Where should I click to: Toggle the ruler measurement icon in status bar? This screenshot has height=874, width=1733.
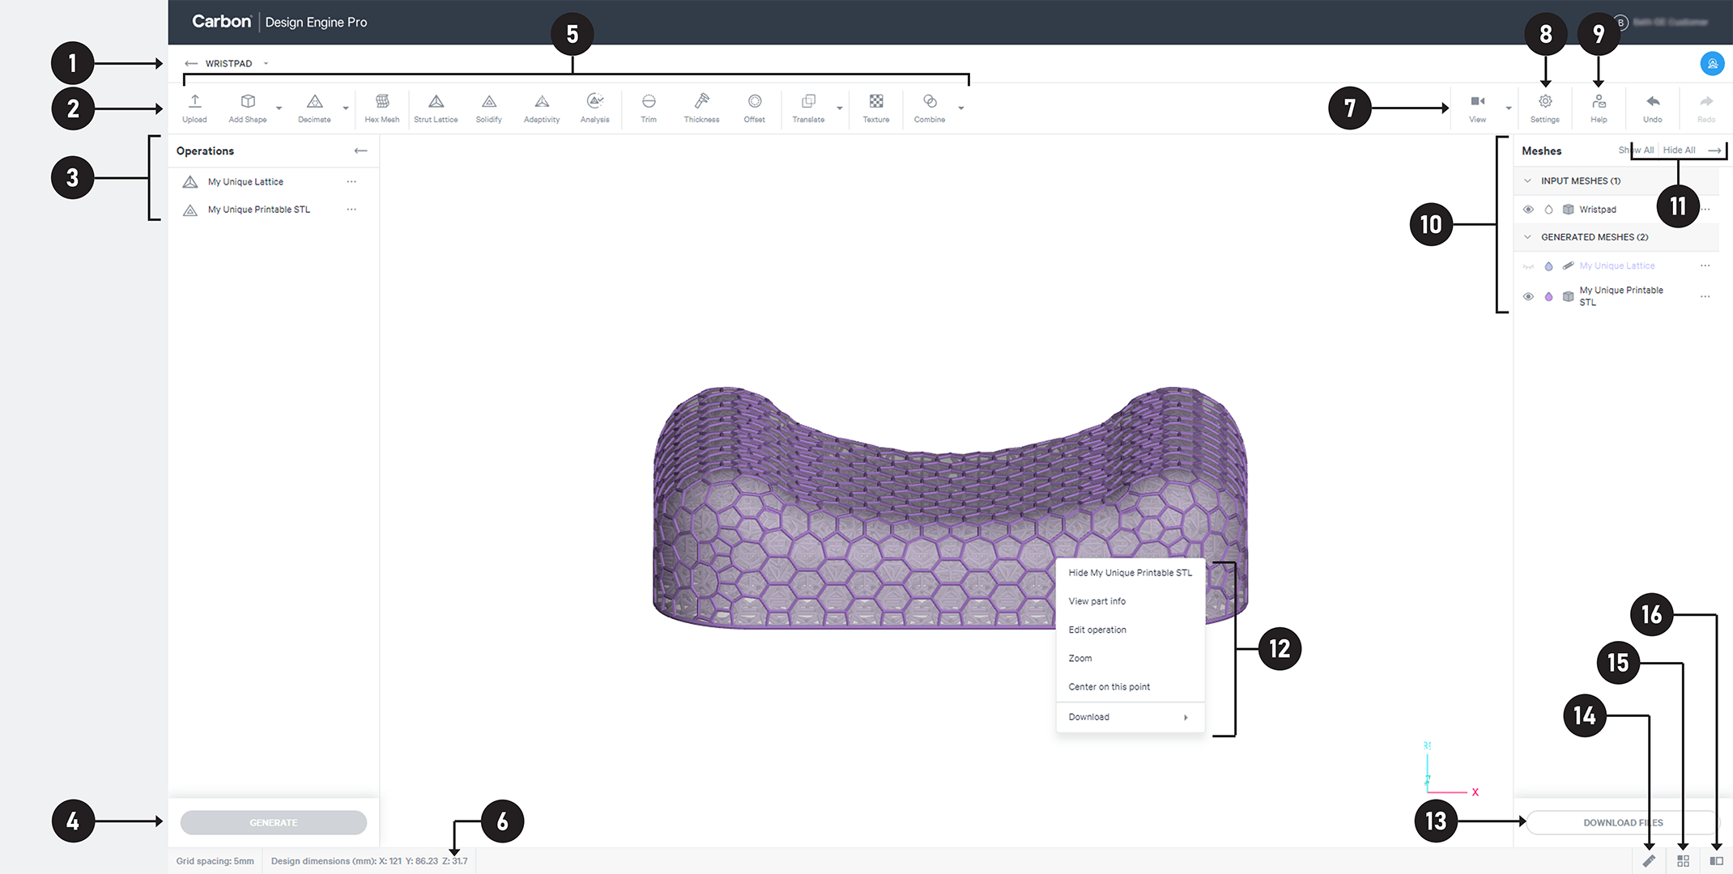(x=1649, y=861)
